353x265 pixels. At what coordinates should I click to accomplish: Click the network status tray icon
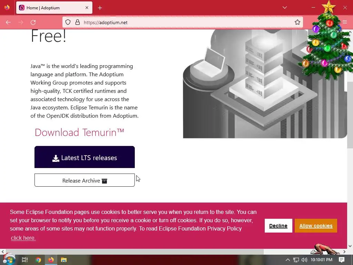click(296, 260)
